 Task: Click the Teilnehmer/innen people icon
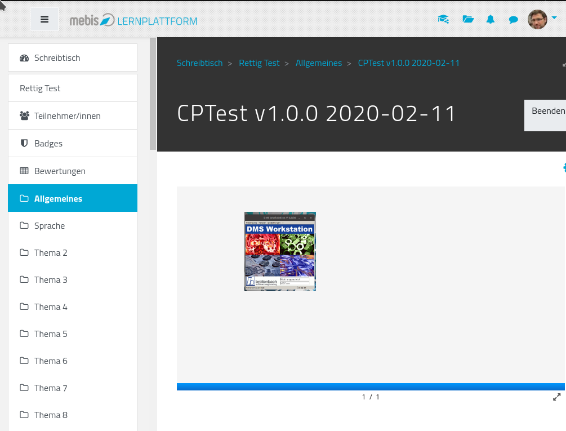pos(24,116)
